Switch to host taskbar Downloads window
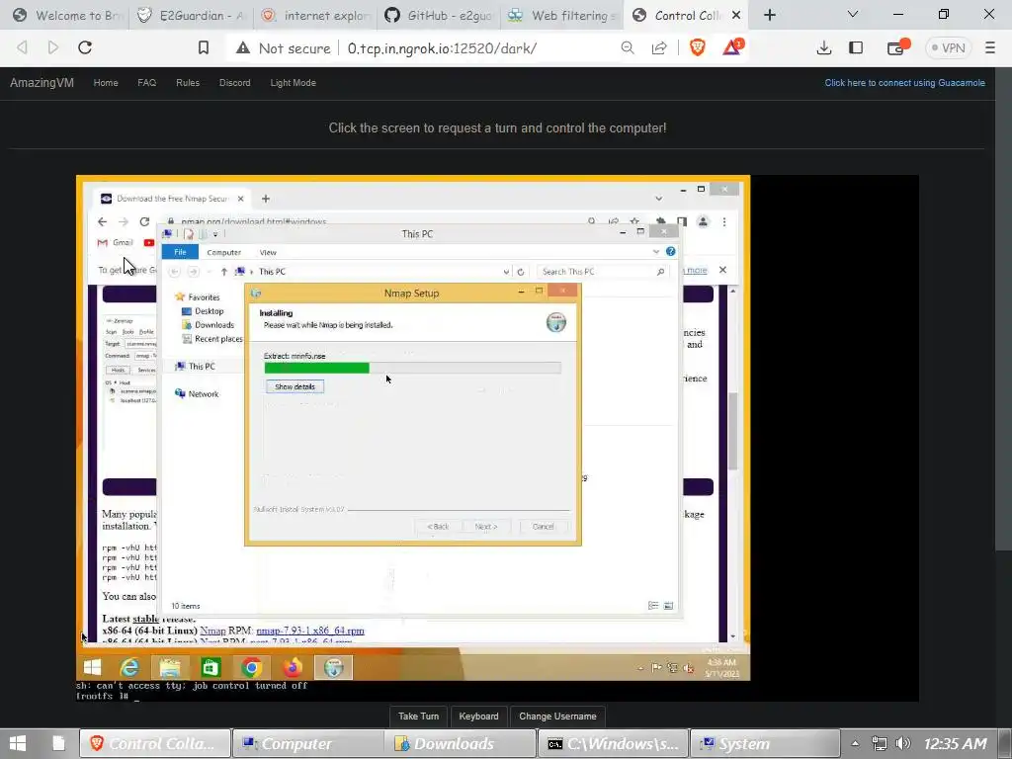Screen dimensions: 1012x759 click(461, 743)
